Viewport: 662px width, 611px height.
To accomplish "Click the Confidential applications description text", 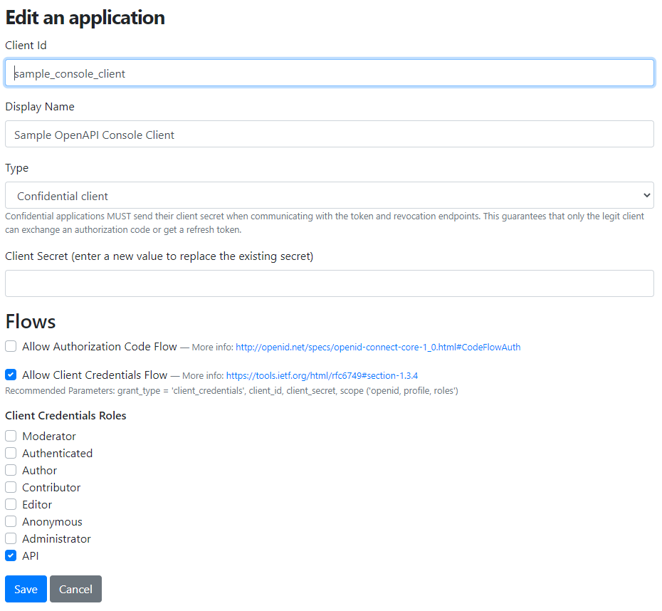I will tap(325, 223).
